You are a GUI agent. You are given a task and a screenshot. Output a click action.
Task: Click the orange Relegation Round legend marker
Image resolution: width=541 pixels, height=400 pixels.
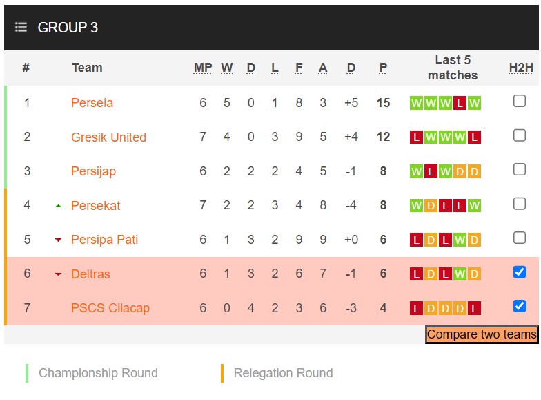[222, 373]
